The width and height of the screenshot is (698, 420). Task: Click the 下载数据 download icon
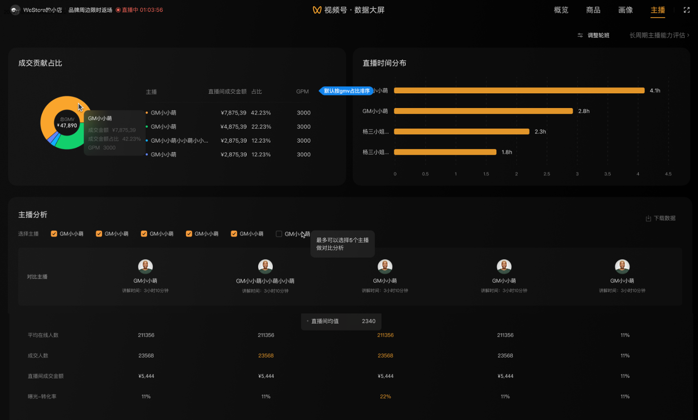648,218
